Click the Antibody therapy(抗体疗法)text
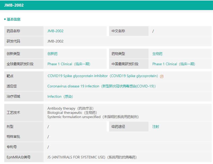This screenshot has height=164, width=213. pos(70,108)
